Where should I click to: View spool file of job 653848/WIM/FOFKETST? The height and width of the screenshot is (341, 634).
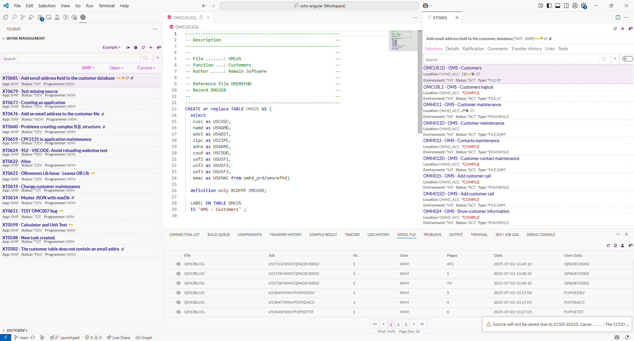[x=179, y=312]
